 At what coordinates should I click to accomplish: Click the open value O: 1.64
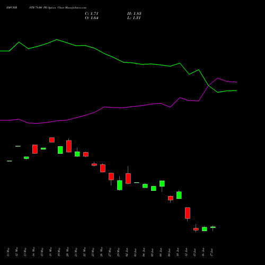[92, 18]
